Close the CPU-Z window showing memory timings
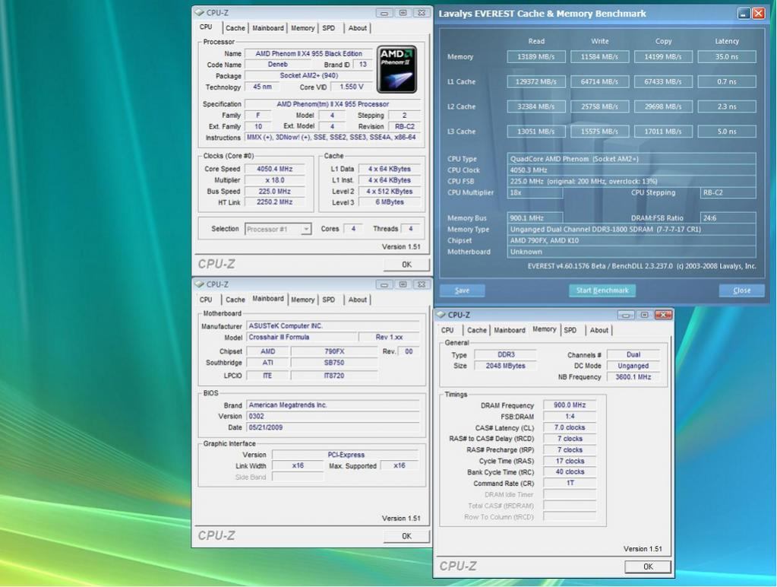Screen dimensions: 777x587 (x=662, y=315)
